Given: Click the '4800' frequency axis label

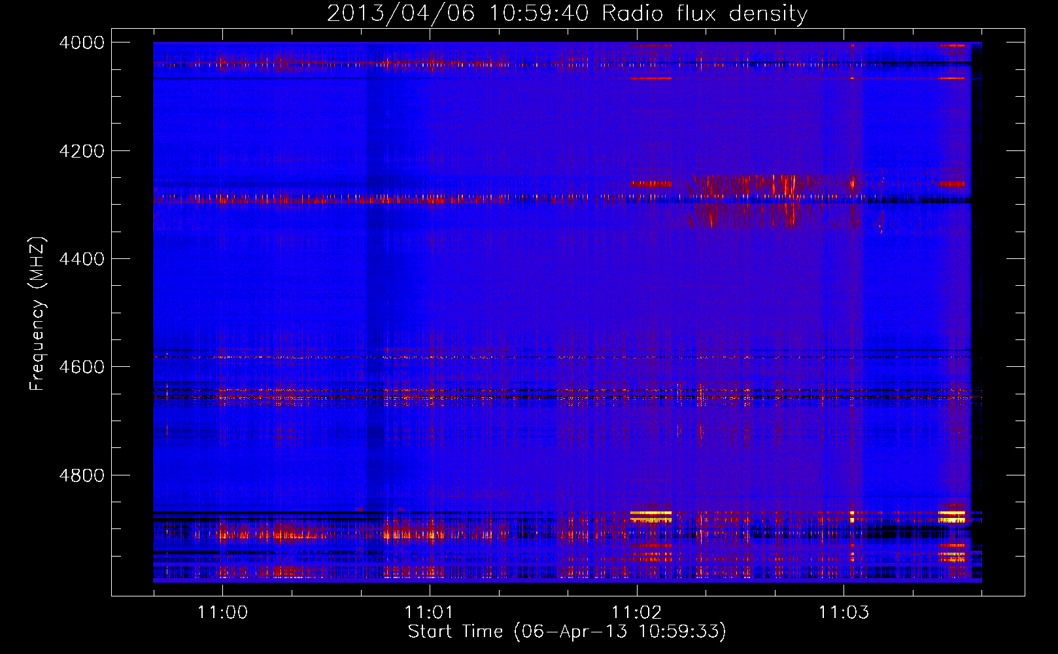Looking at the screenshot, I should coord(81,475).
